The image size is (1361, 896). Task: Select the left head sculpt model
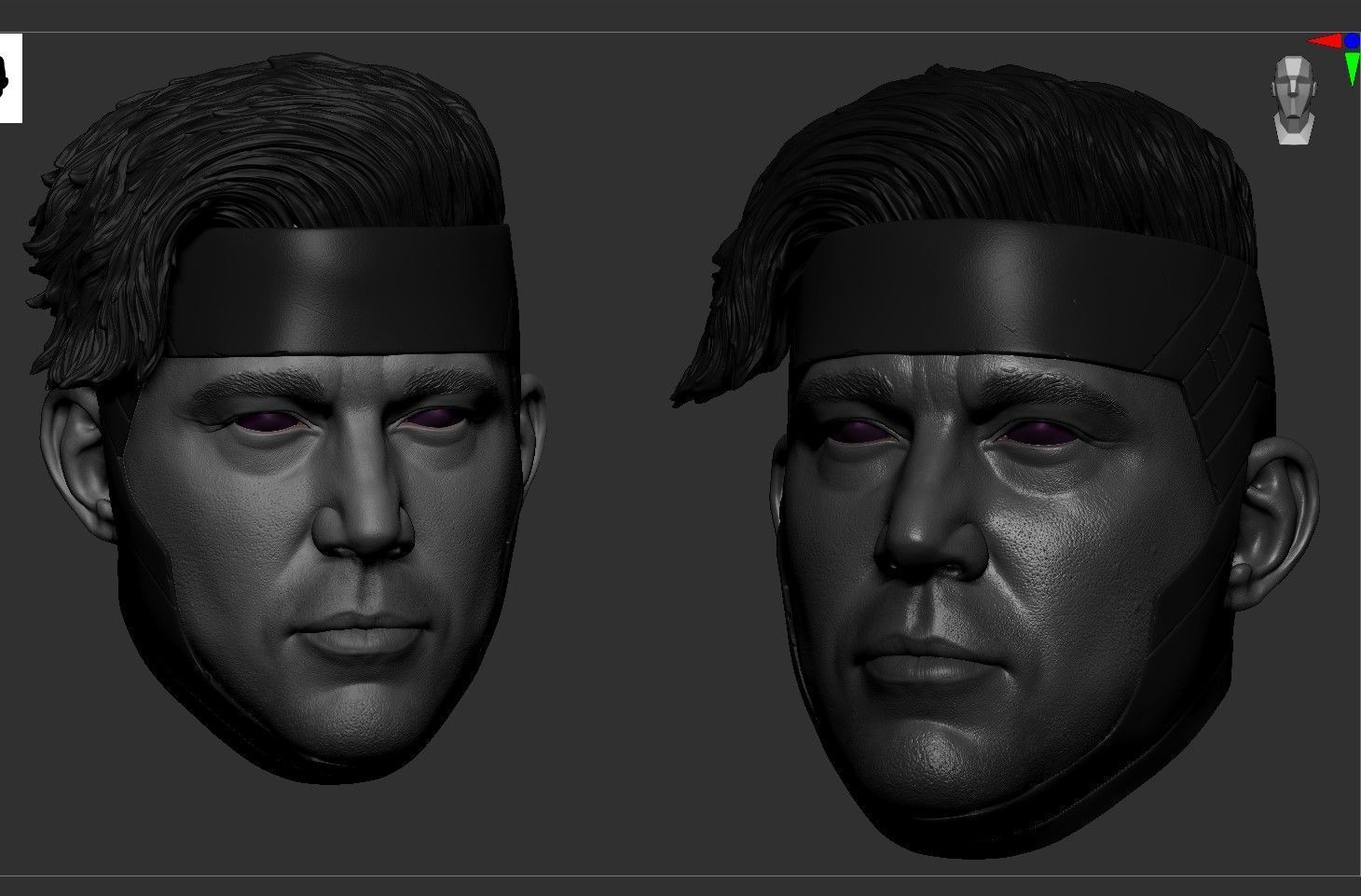point(284,417)
